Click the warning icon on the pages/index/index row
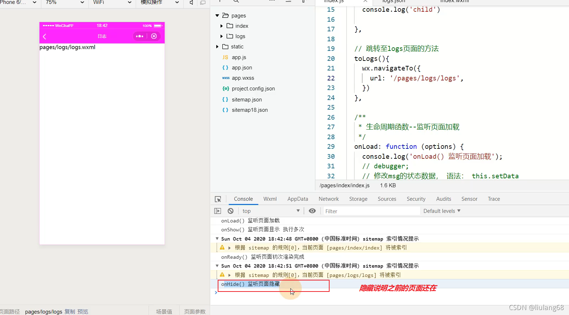 click(x=222, y=247)
